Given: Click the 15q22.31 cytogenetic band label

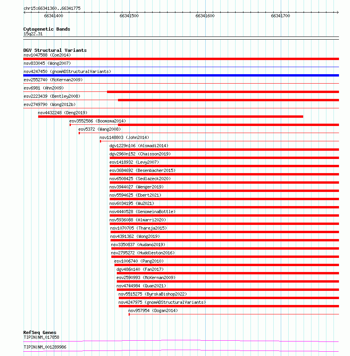Looking at the screenshot, I should (x=33, y=34).
